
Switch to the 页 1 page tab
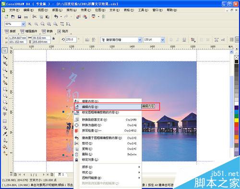(x=61, y=174)
